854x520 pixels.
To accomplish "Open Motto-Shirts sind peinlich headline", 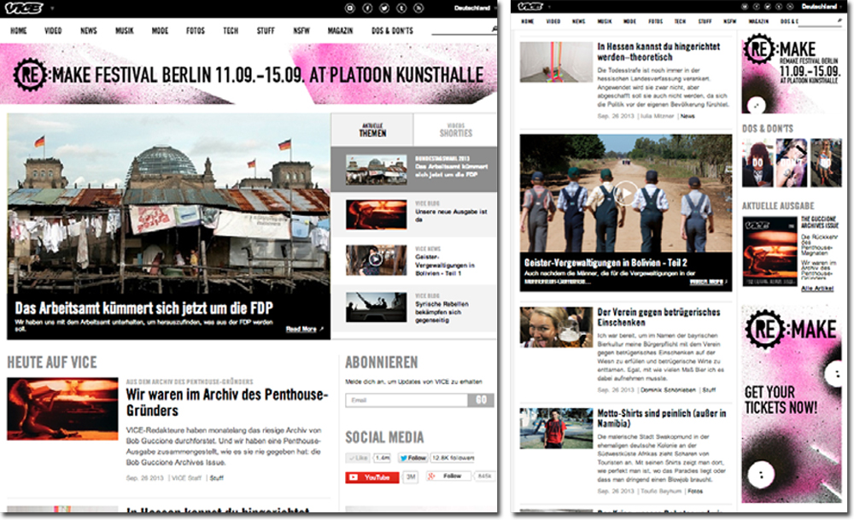I will tap(661, 418).
